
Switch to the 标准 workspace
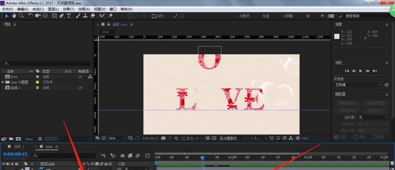[266, 16]
